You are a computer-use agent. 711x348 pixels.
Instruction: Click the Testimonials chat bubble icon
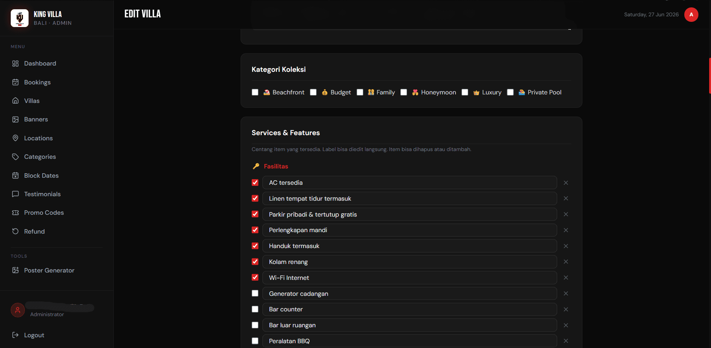tap(15, 194)
